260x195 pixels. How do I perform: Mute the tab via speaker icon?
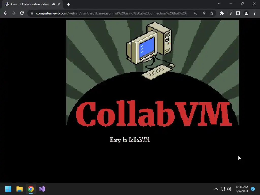[53, 4]
